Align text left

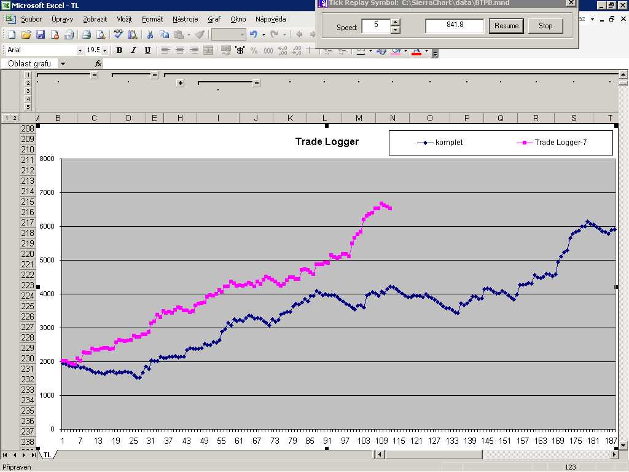point(165,50)
